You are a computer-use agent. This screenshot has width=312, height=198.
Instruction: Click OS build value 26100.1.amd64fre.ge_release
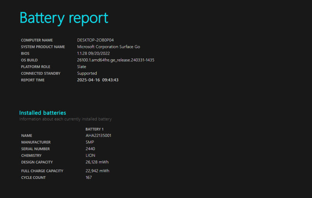(115, 60)
